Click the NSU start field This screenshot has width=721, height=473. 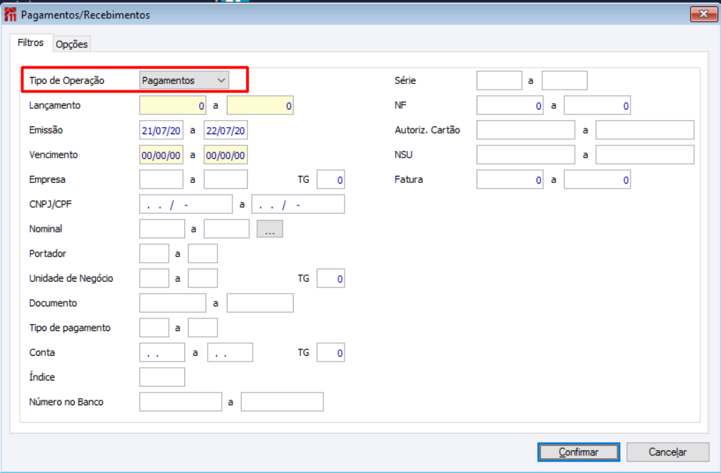(x=525, y=155)
